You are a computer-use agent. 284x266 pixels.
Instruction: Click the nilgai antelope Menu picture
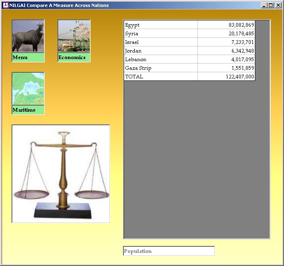pyautogui.click(x=28, y=37)
